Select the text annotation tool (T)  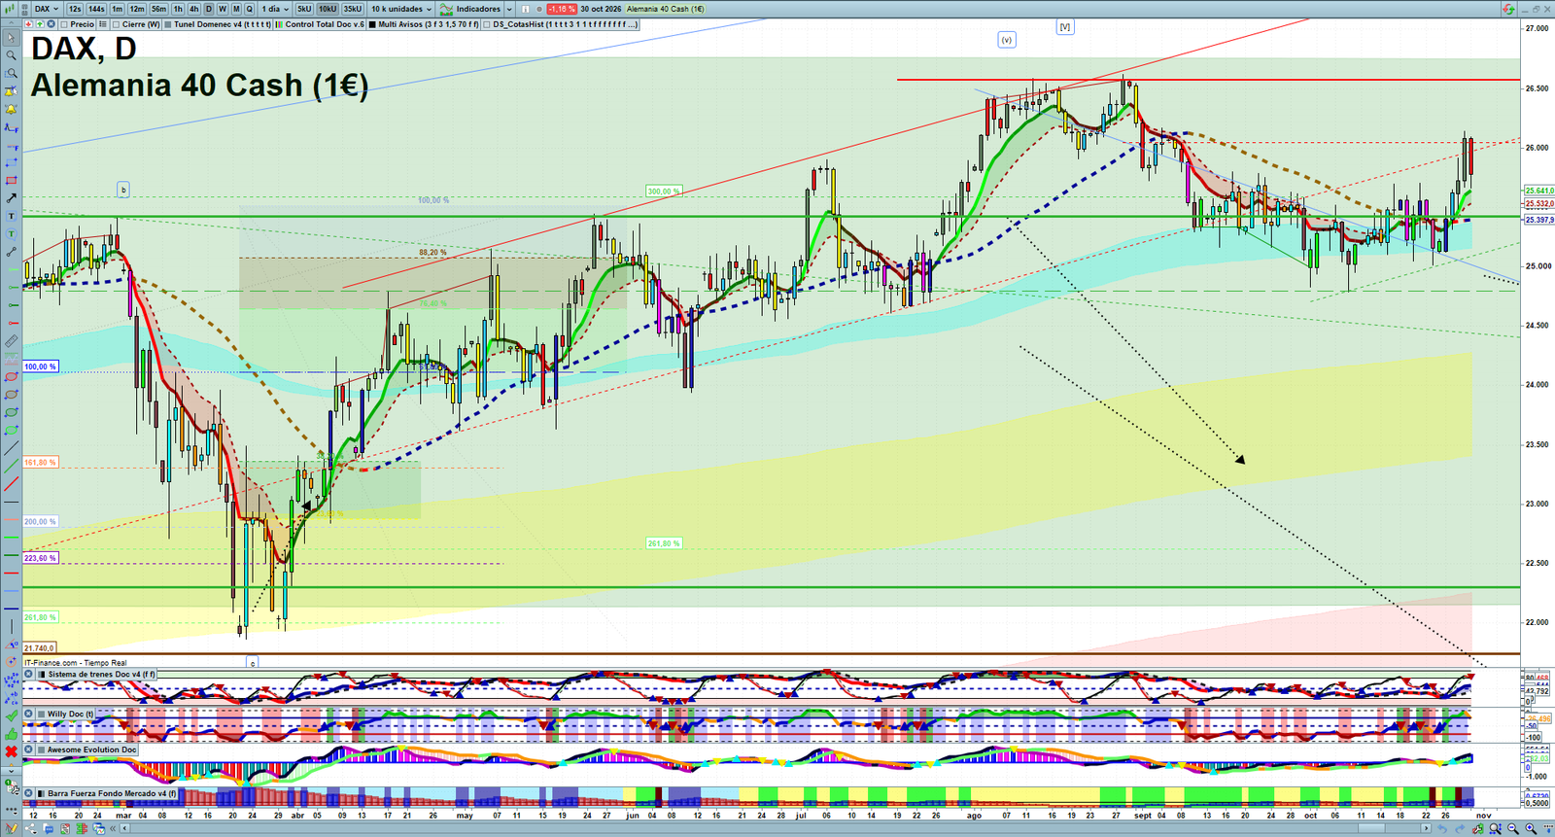[x=12, y=216]
